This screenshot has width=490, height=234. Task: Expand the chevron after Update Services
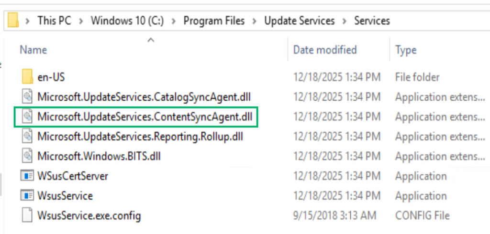[345, 21]
